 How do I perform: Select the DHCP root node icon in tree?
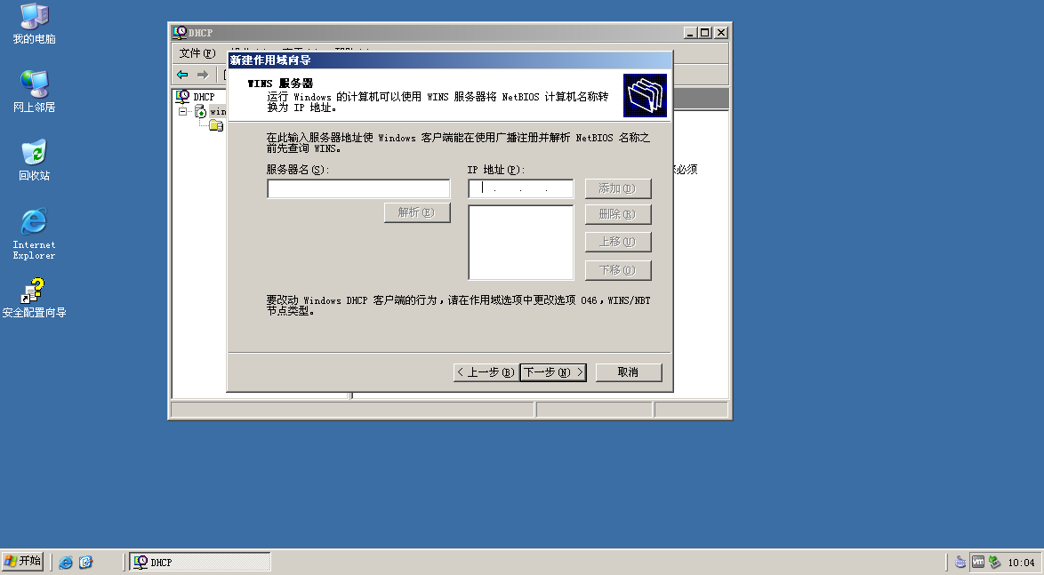tap(182, 97)
